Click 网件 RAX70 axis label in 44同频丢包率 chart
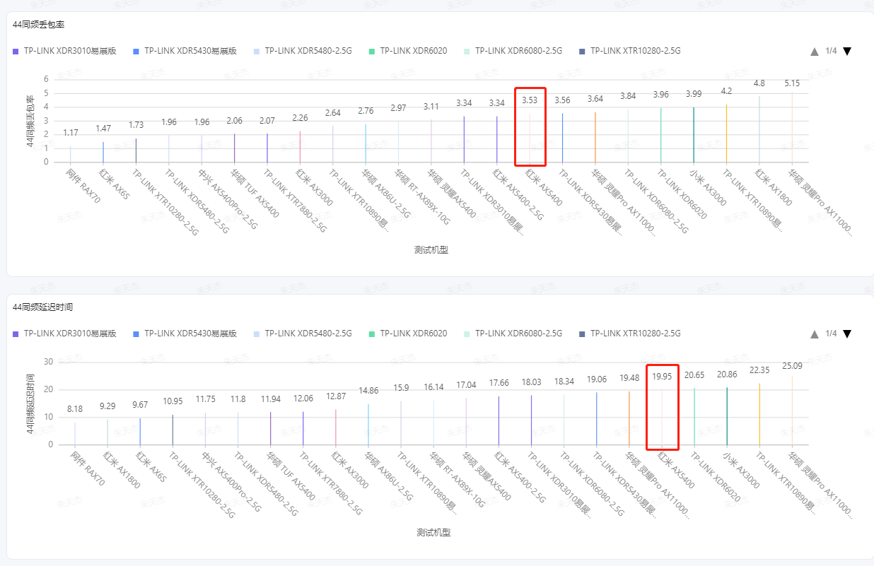The height and width of the screenshot is (566, 874). pyautogui.click(x=83, y=185)
